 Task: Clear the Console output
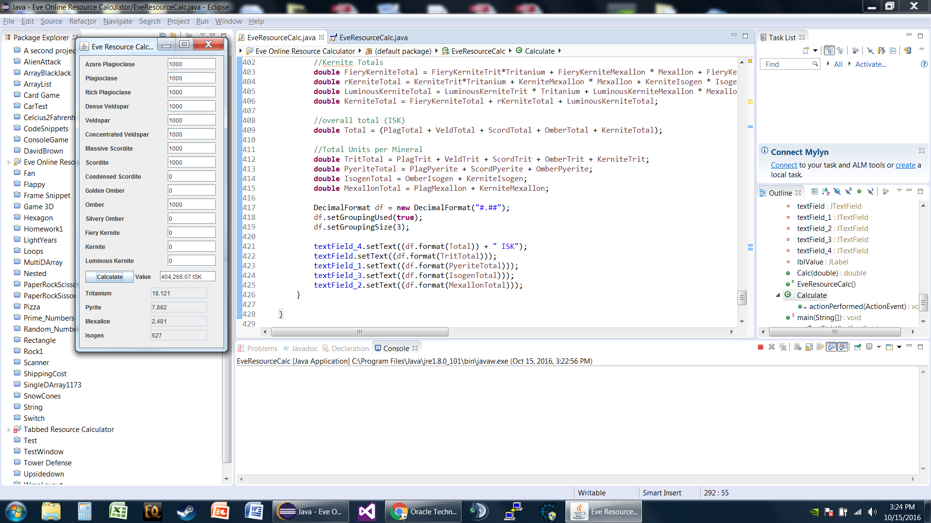(798, 347)
